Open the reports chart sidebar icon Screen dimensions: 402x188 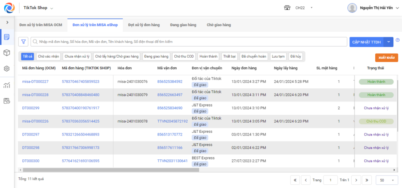coord(7,85)
